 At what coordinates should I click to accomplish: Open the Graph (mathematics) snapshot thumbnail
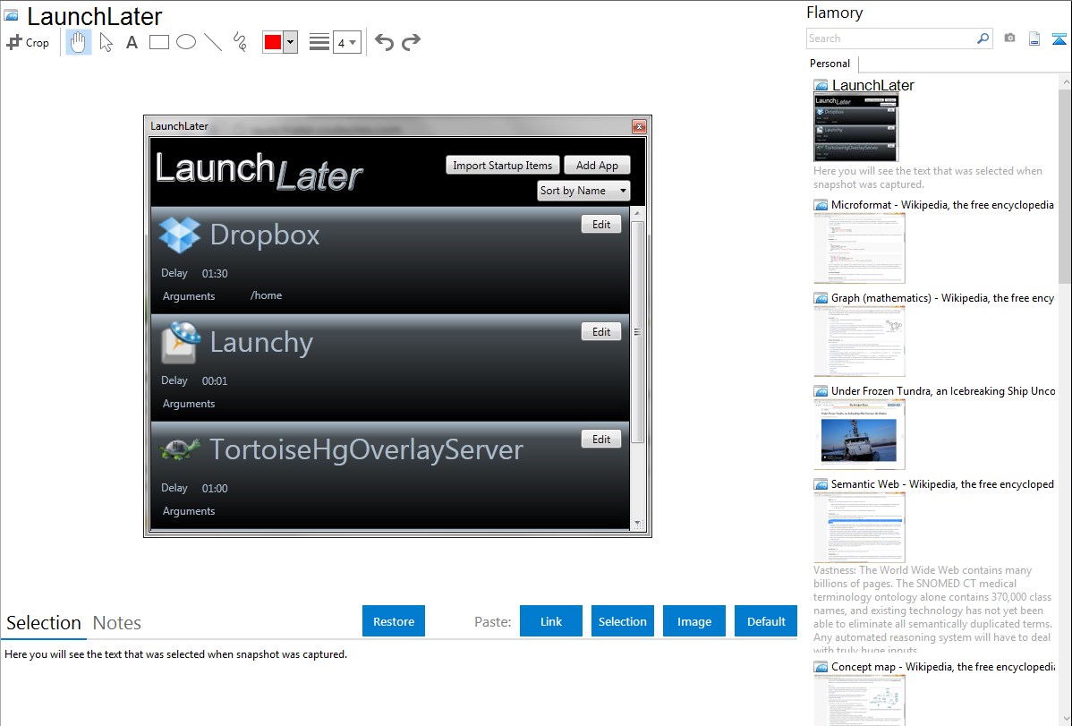click(x=859, y=341)
